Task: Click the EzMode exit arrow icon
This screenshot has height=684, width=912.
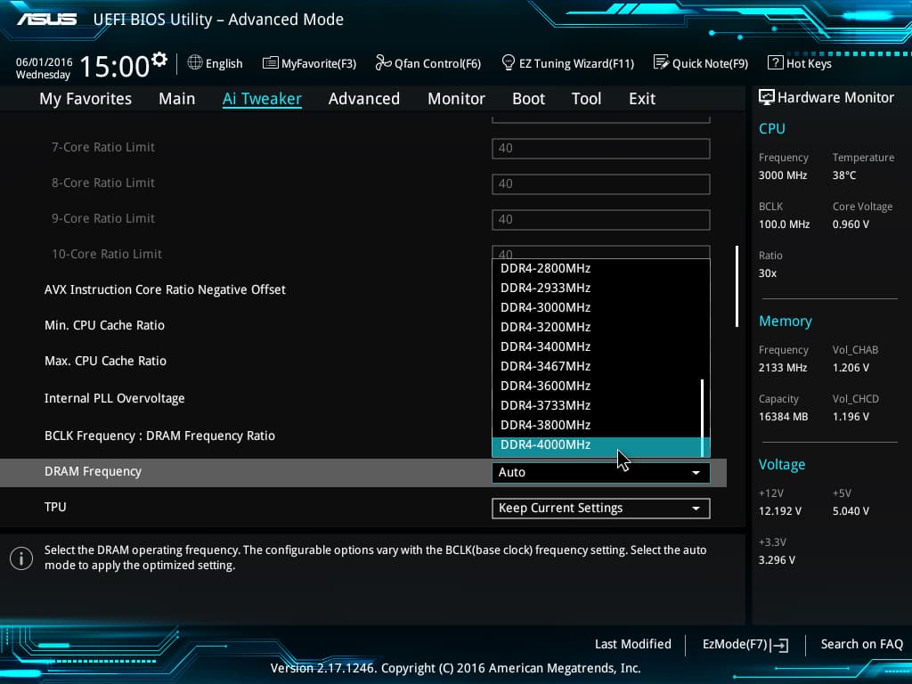Action: click(x=780, y=645)
